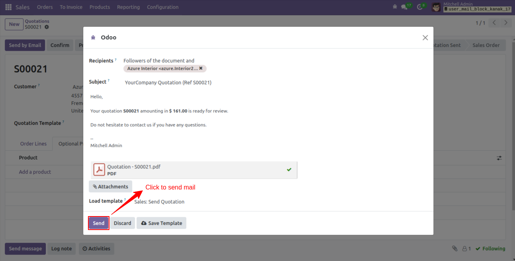The width and height of the screenshot is (515, 261).
Task: Click the paperclip attachments icon in chatter
Action: click(x=455, y=249)
